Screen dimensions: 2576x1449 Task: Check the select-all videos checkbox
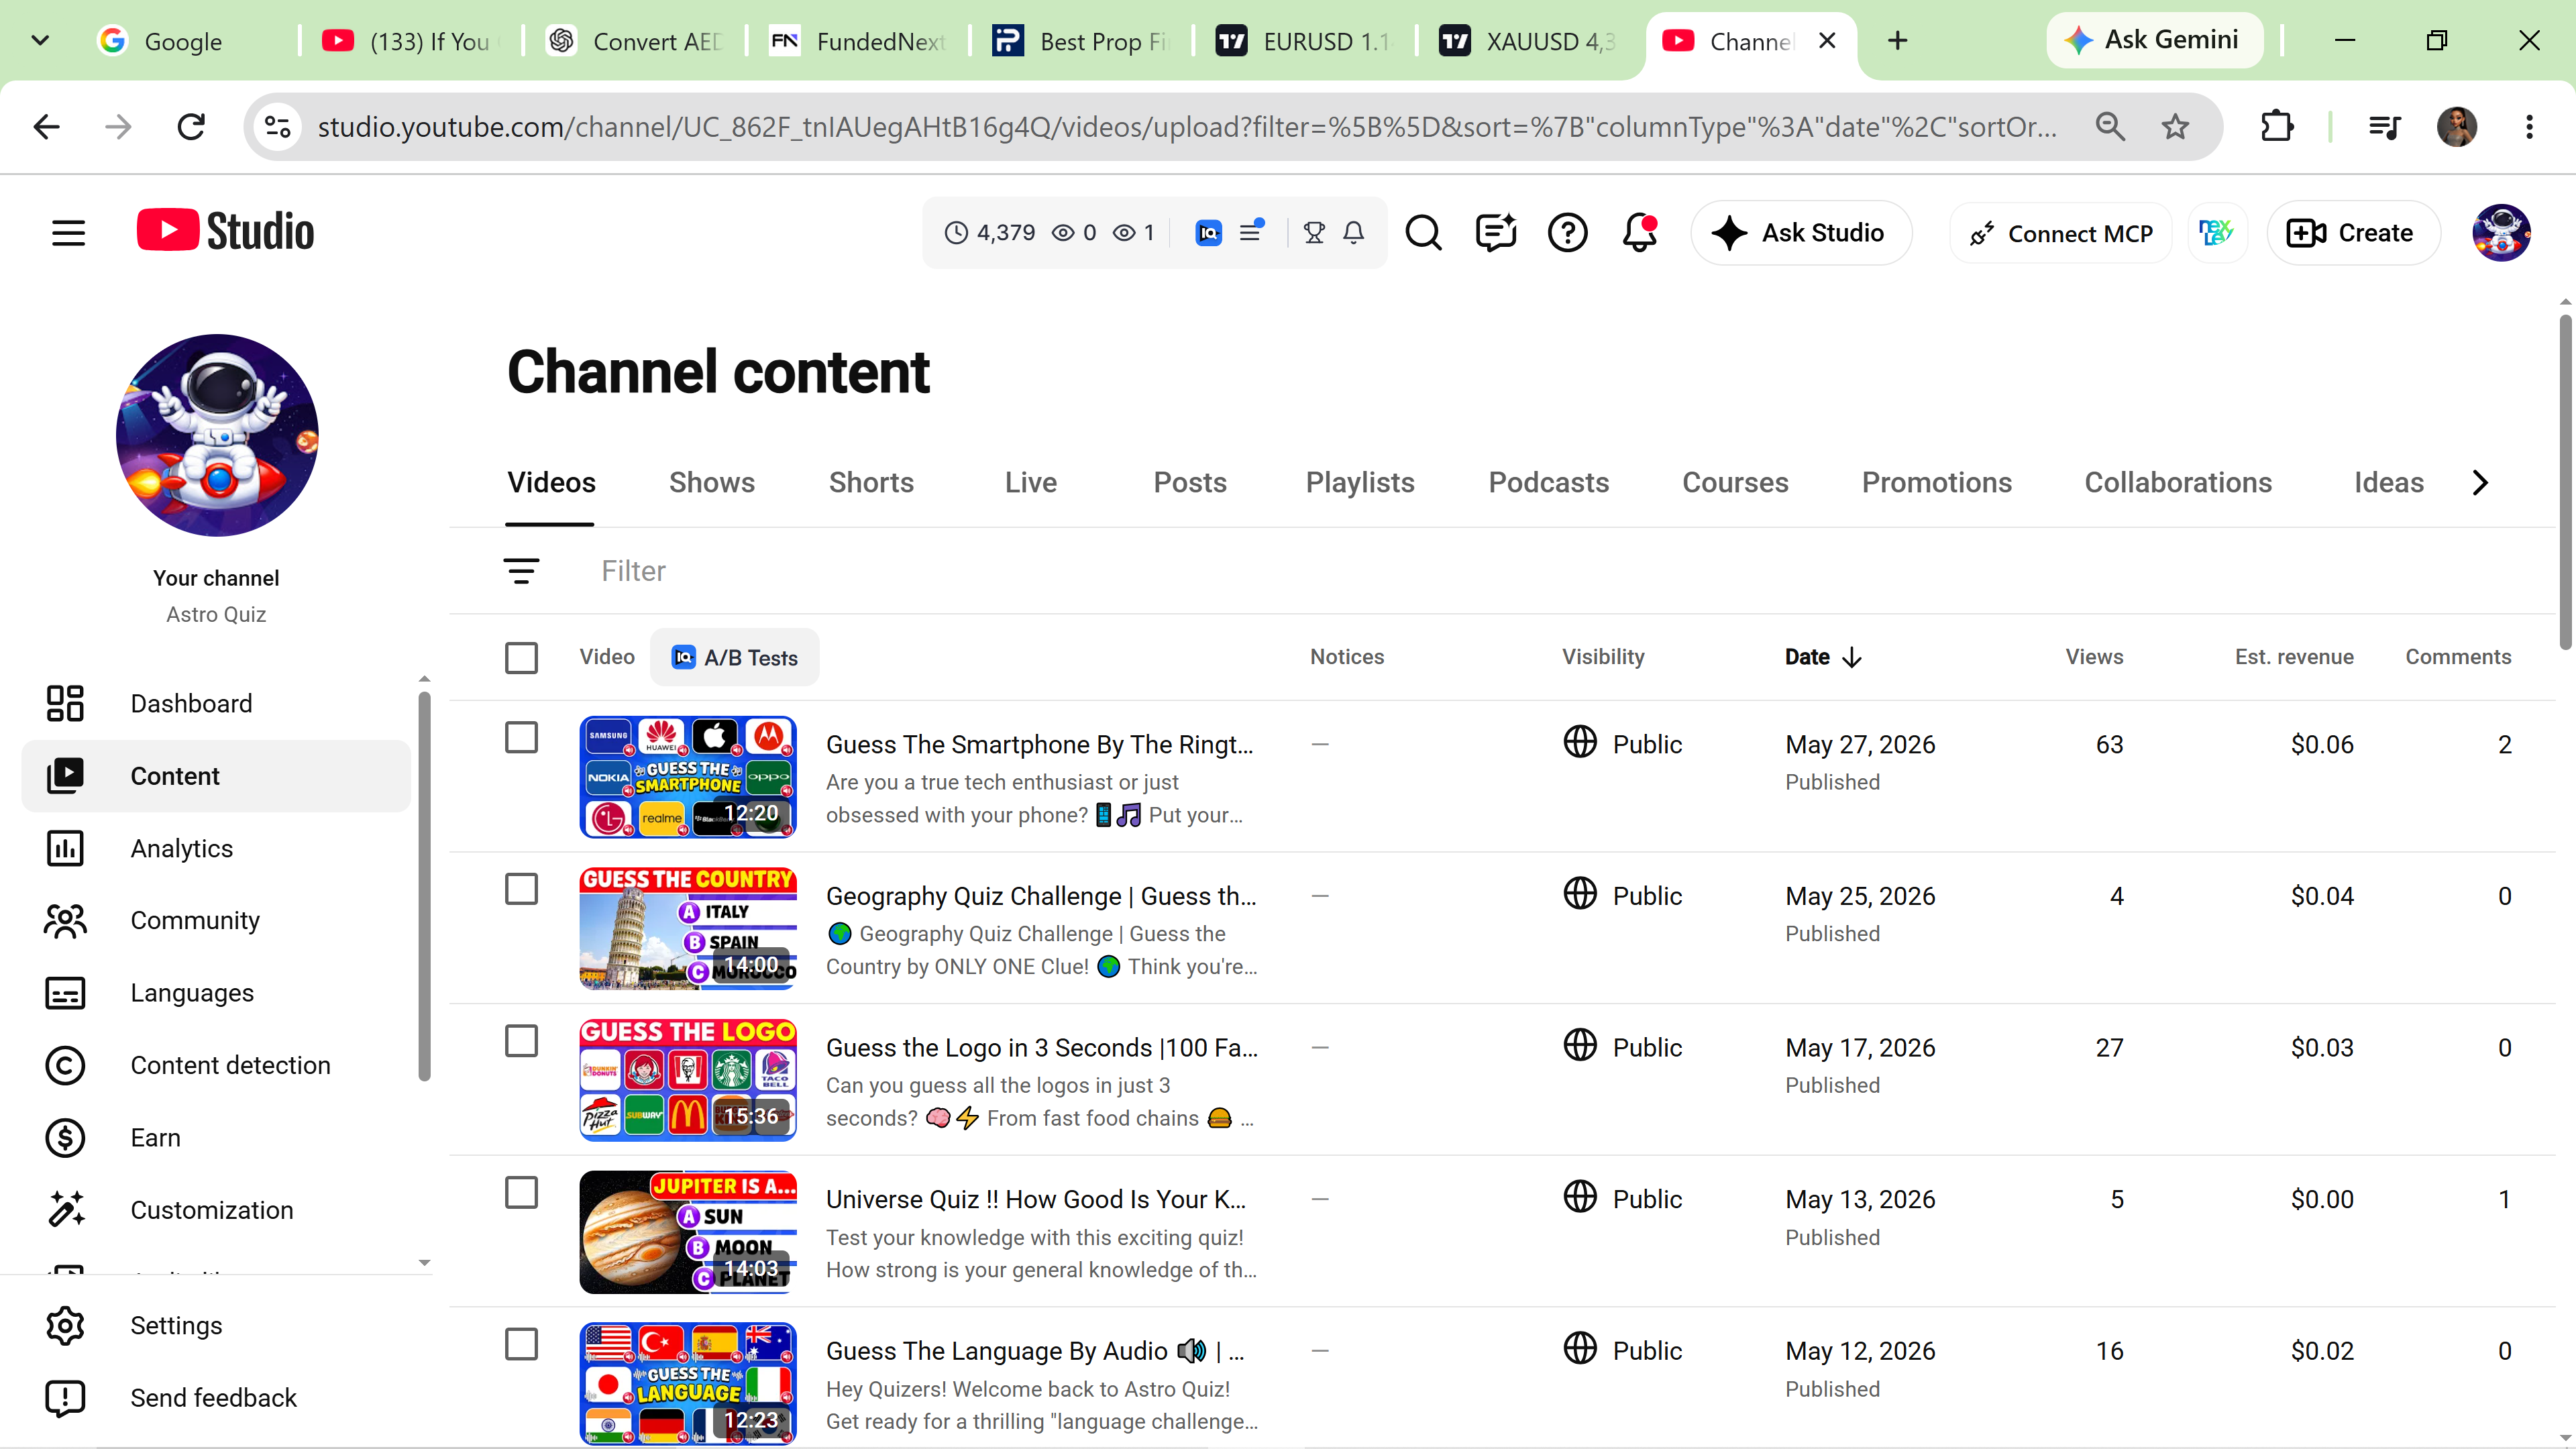click(x=521, y=657)
